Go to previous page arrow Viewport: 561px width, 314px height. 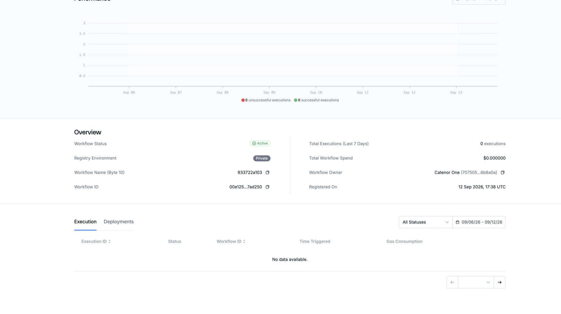click(452, 282)
